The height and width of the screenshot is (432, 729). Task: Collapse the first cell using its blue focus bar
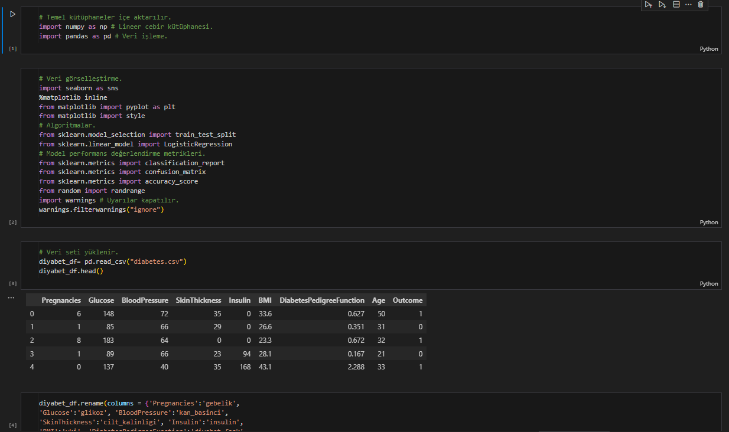[2, 31]
